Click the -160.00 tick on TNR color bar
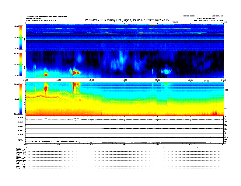Viewport: 241px width, 186px height. tap(16, 114)
